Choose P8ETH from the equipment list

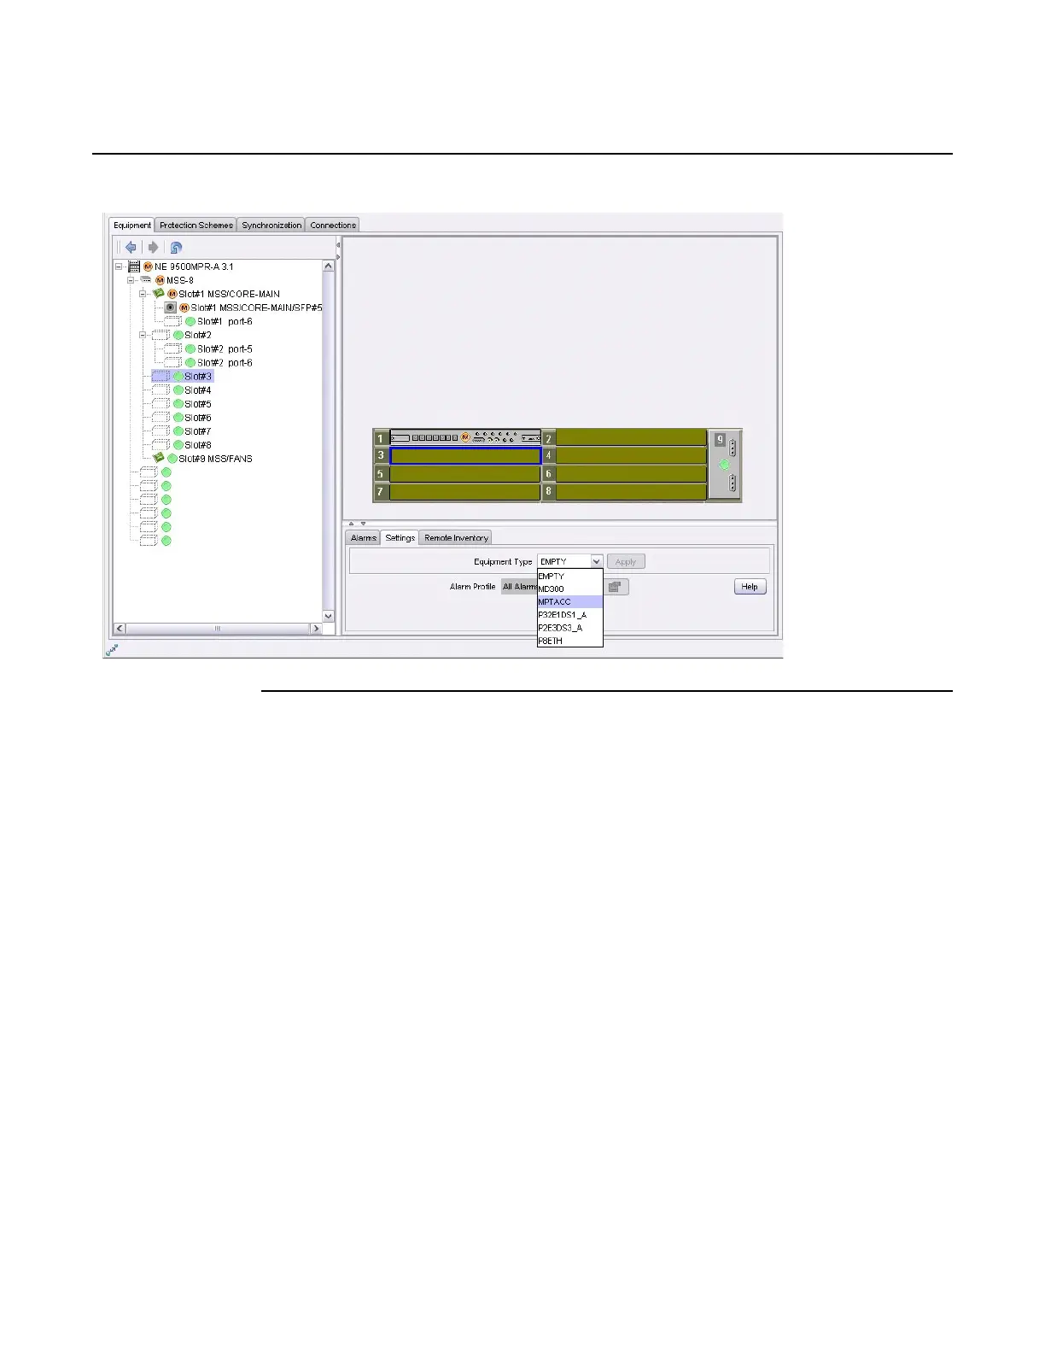(x=570, y=641)
